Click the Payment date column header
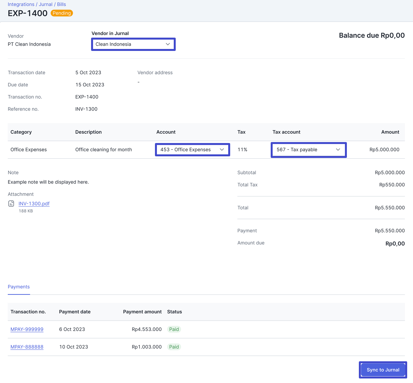 tap(75, 312)
